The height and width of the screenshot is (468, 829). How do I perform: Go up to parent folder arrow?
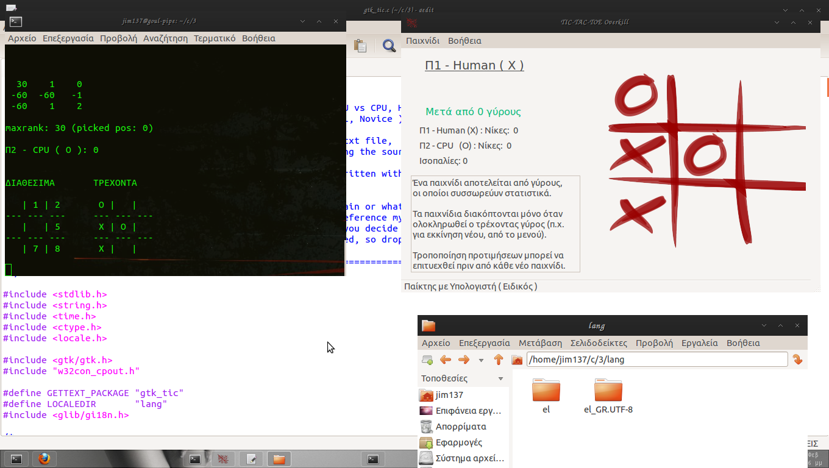pos(499,360)
